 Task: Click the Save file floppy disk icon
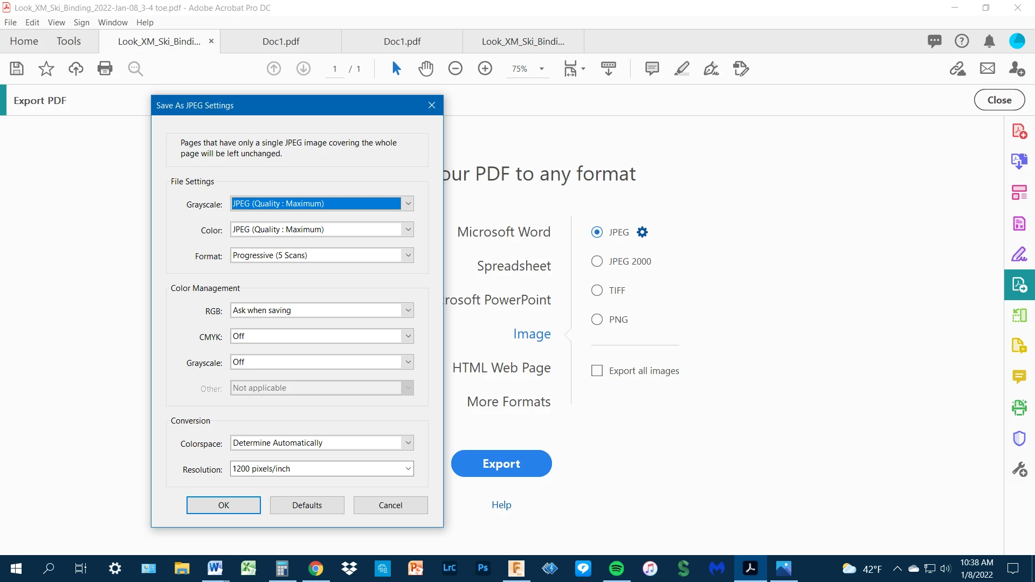(x=17, y=69)
